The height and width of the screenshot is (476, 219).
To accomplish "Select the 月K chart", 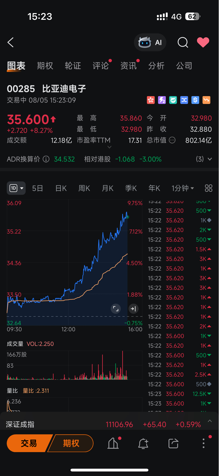I will tap(108, 188).
